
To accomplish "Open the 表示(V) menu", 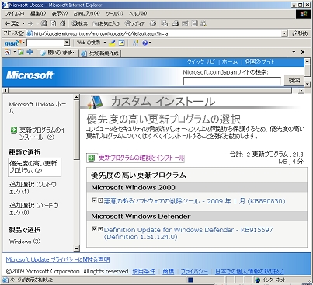I will (59, 13).
